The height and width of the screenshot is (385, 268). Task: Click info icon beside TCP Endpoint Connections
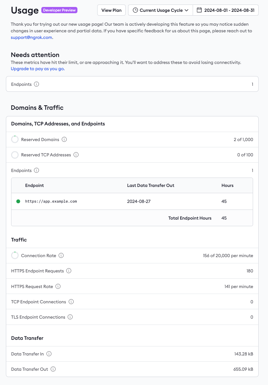tap(71, 302)
